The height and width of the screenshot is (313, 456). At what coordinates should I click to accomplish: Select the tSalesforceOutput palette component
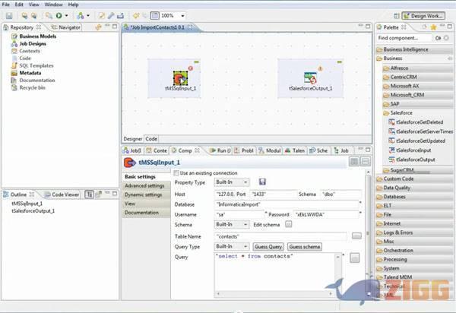pos(412,160)
